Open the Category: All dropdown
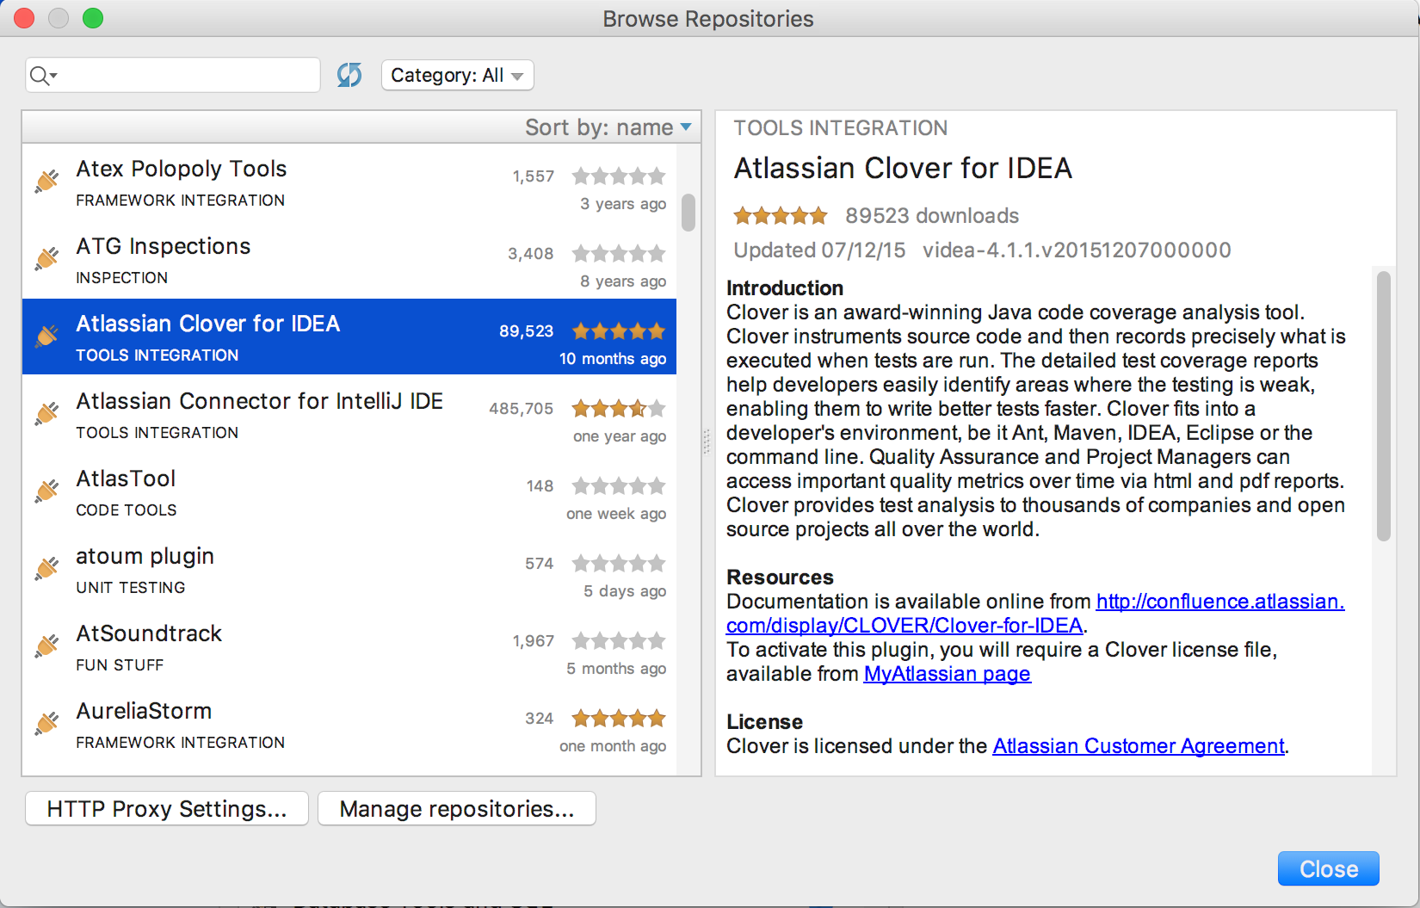The image size is (1420, 908). point(458,75)
